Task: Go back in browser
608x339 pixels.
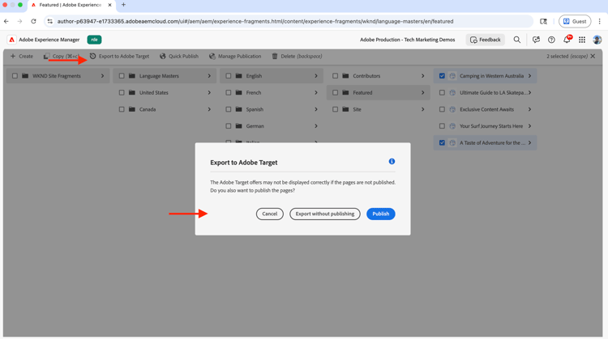Action: [x=6, y=21]
